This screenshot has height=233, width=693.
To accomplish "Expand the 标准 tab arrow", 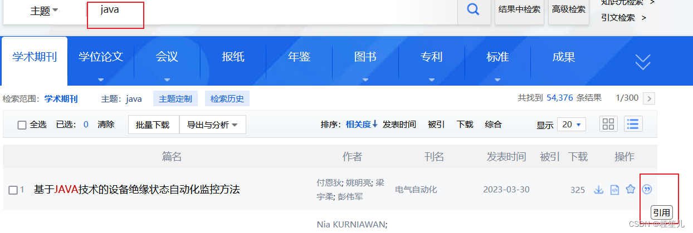I will (497, 80).
